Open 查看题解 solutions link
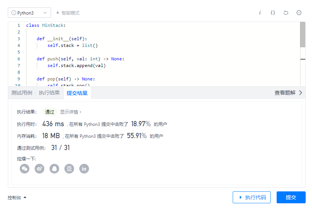This screenshot has height=210, width=312. [x=285, y=93]
